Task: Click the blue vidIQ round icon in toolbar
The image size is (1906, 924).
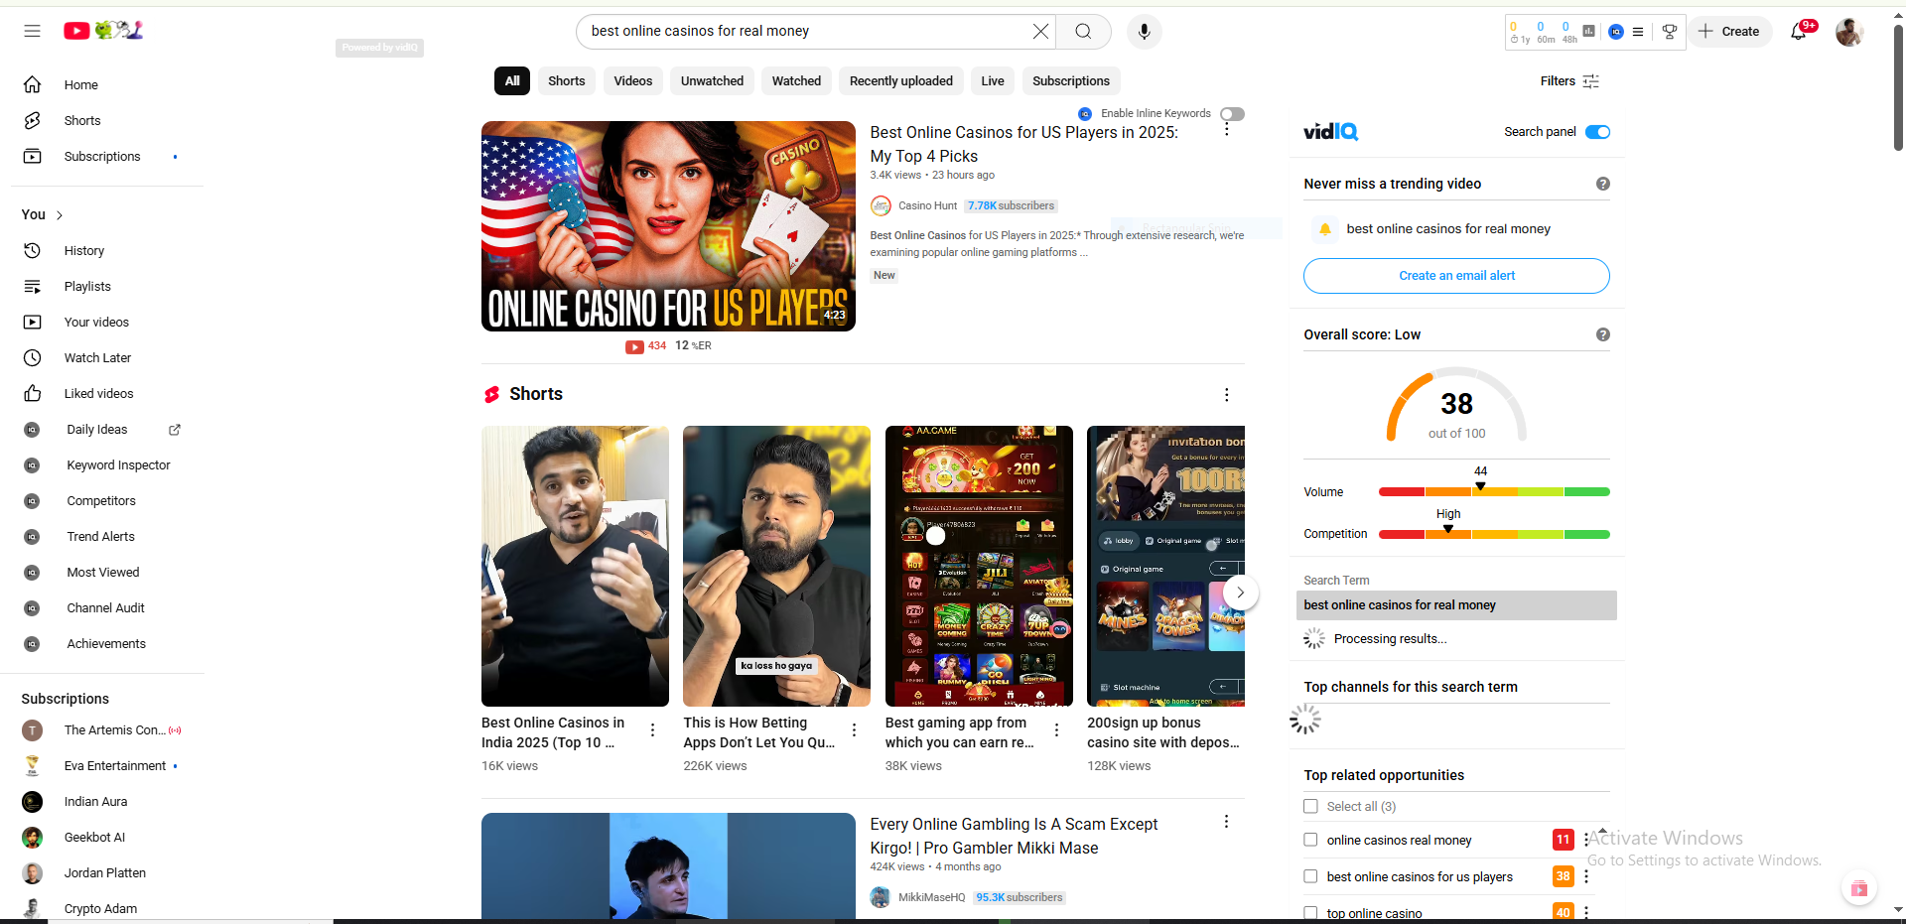Action: tap(1615, 32)
